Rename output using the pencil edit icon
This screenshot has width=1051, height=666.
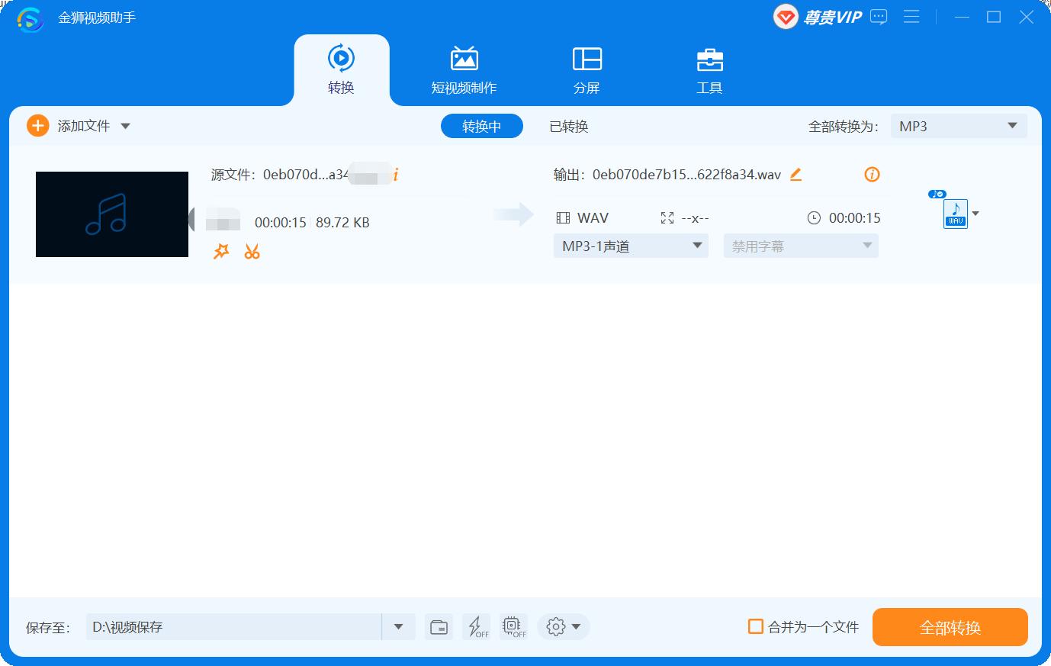tap(795, 174)
